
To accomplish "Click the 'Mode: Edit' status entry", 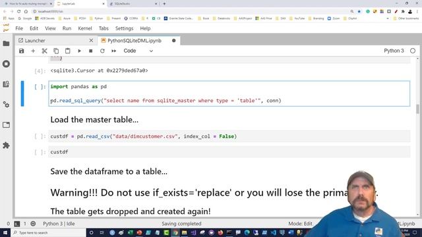I will (301, 224).
